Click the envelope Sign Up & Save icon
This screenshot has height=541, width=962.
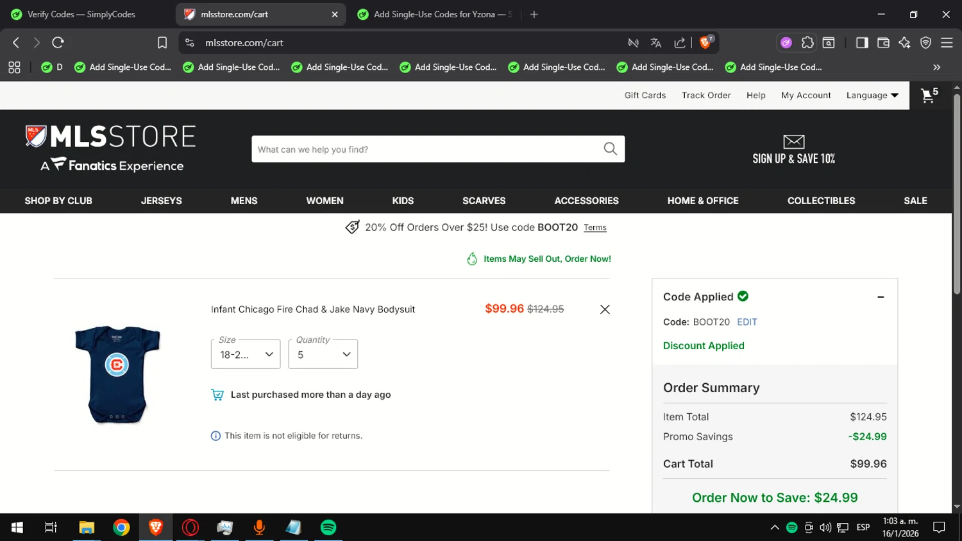pyautogui.click(x=793, y=141)
